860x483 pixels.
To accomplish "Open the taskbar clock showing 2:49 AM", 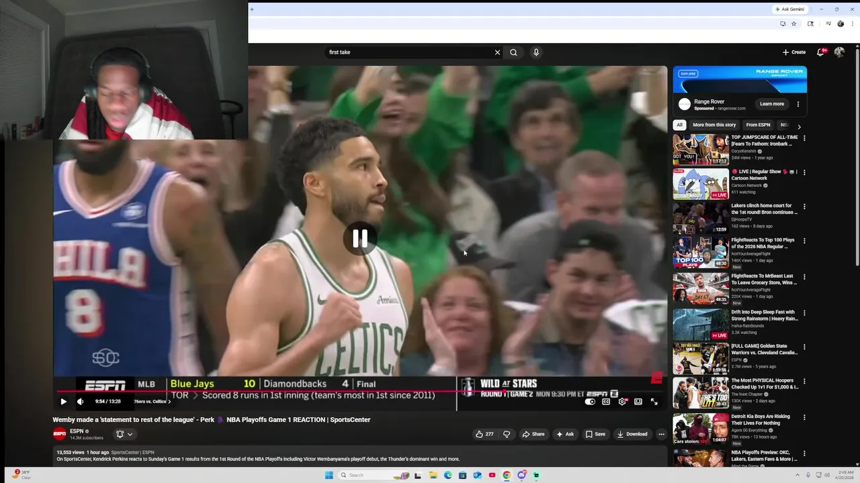I will (x=843, y=475).
